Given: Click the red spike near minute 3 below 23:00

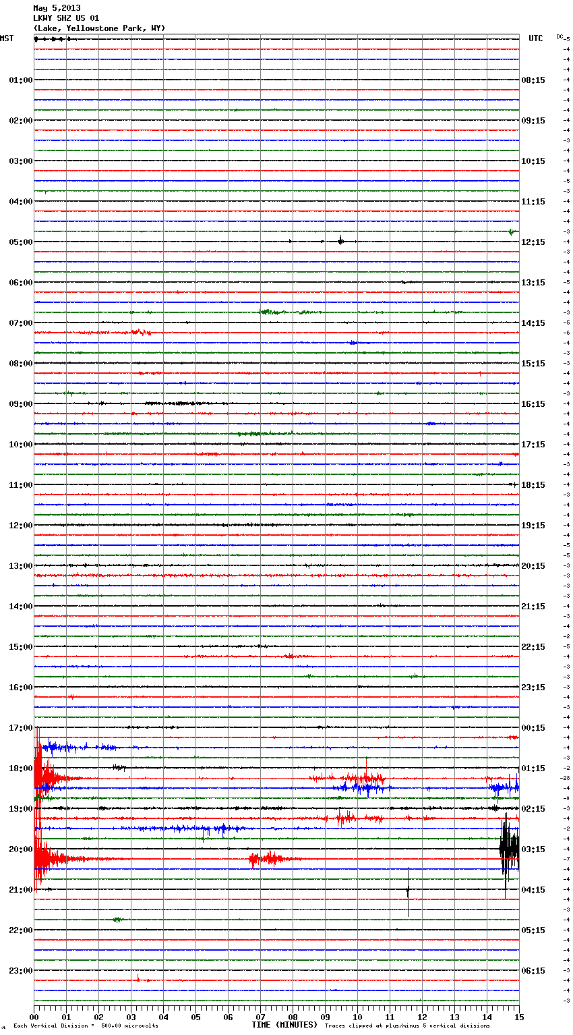Looking at the screenshot, I should (x=138, y=978).
